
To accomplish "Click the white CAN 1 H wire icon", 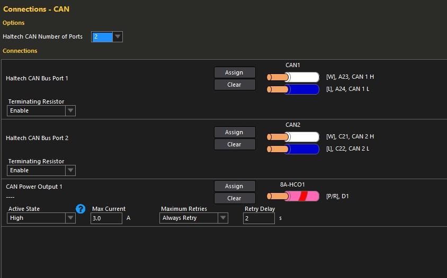I will coord(293,77).
